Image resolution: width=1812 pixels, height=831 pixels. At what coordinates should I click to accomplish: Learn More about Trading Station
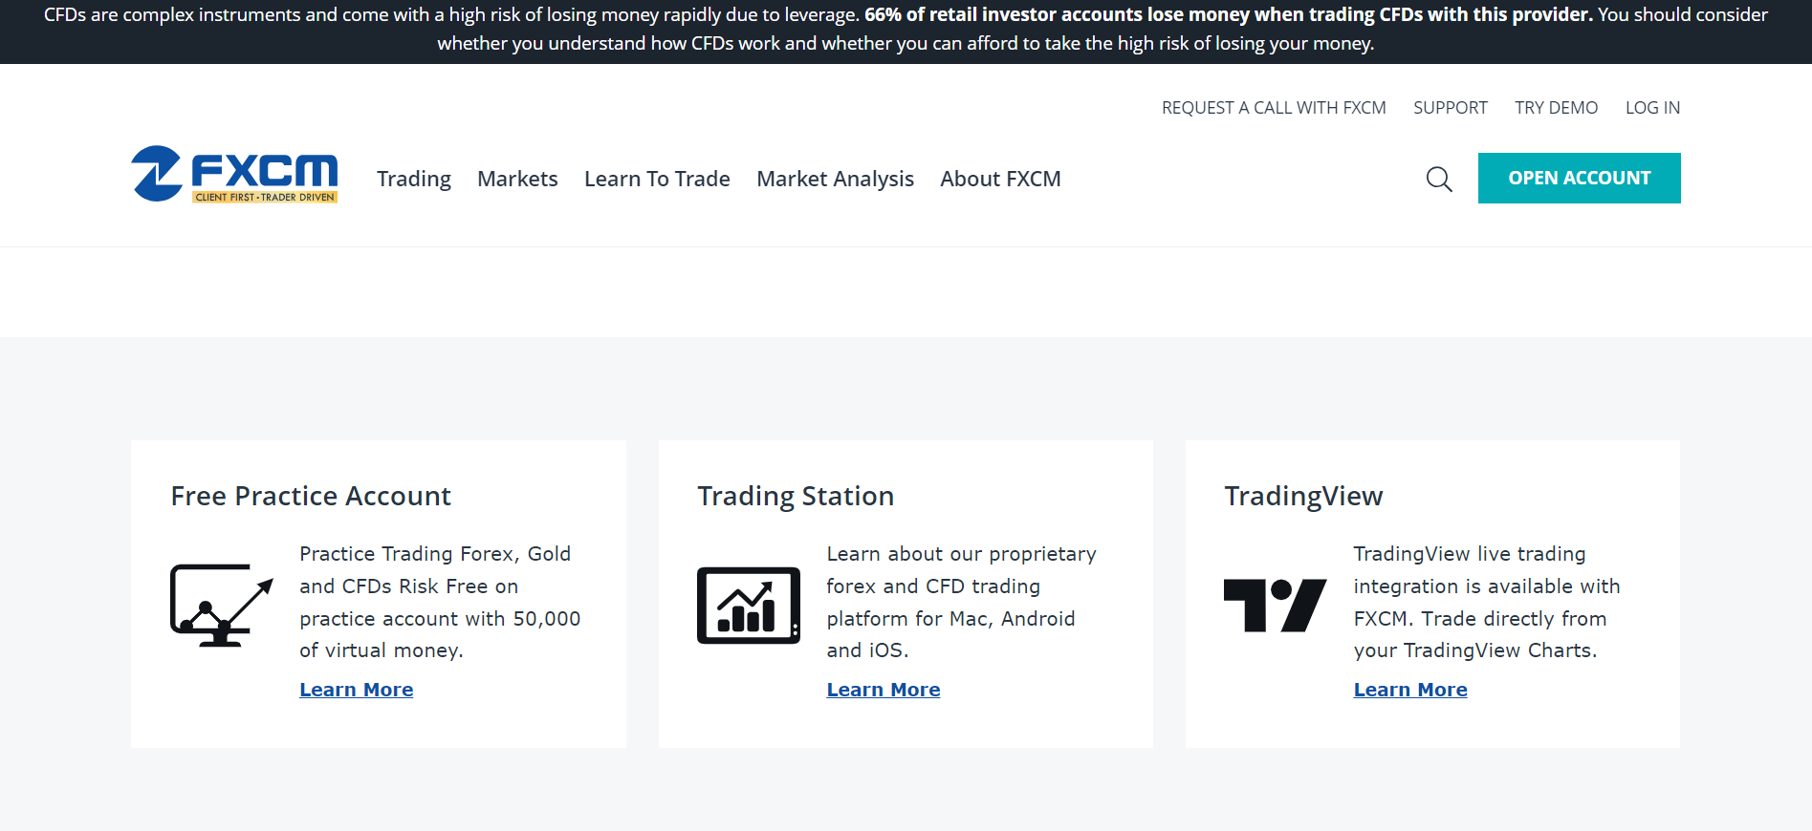884,690
